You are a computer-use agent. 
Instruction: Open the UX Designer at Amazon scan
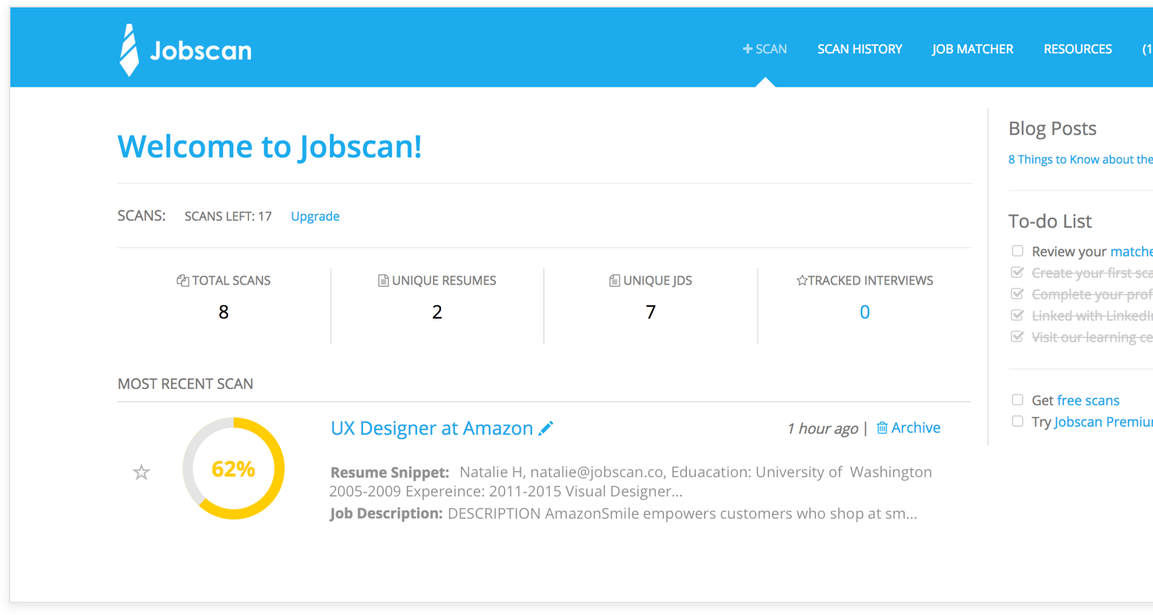click(432, 428)
